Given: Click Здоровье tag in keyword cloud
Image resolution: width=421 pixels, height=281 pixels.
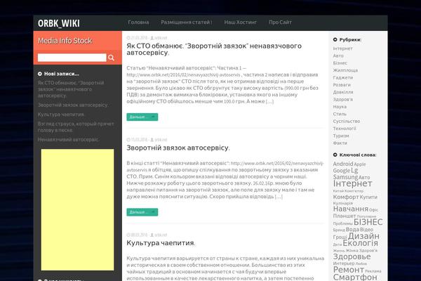Looking at the screenshot, I should click(352, 256).
